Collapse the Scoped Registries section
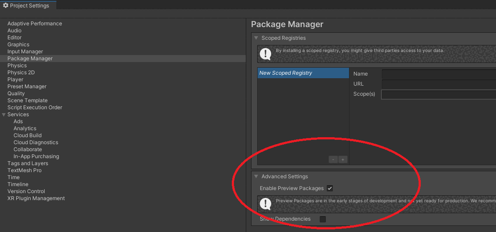 [x=256, y=38]
